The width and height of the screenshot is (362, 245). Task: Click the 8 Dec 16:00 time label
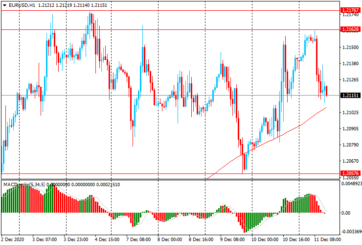pos(201,239)
